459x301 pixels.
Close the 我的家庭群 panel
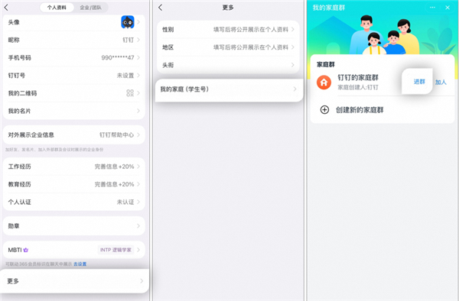click(x=448, y=8)
